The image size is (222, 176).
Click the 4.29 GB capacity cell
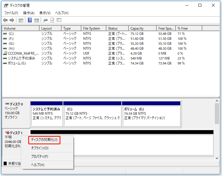(x=136, y=53)
